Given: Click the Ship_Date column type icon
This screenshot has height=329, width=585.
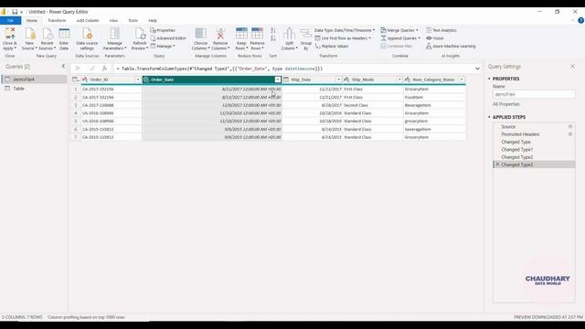Looking at the screenshot, I should point(286,80).
